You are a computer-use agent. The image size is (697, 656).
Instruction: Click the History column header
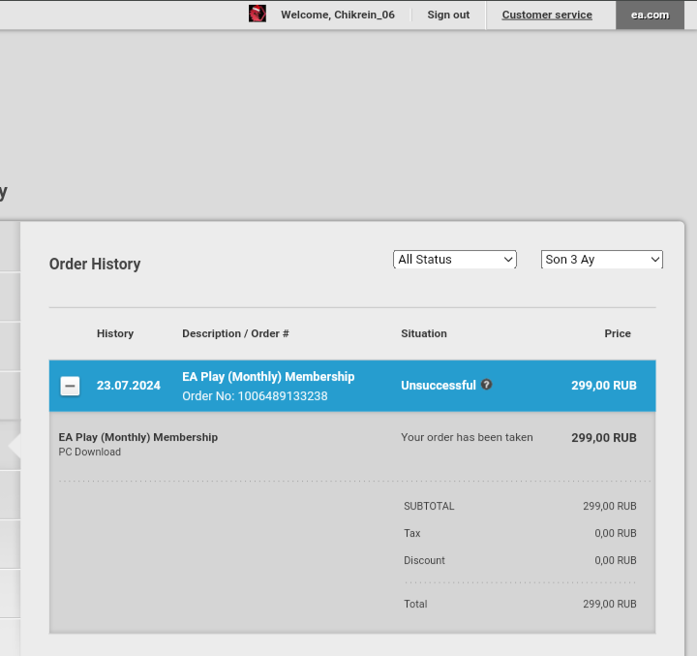[x=115, y=333]
